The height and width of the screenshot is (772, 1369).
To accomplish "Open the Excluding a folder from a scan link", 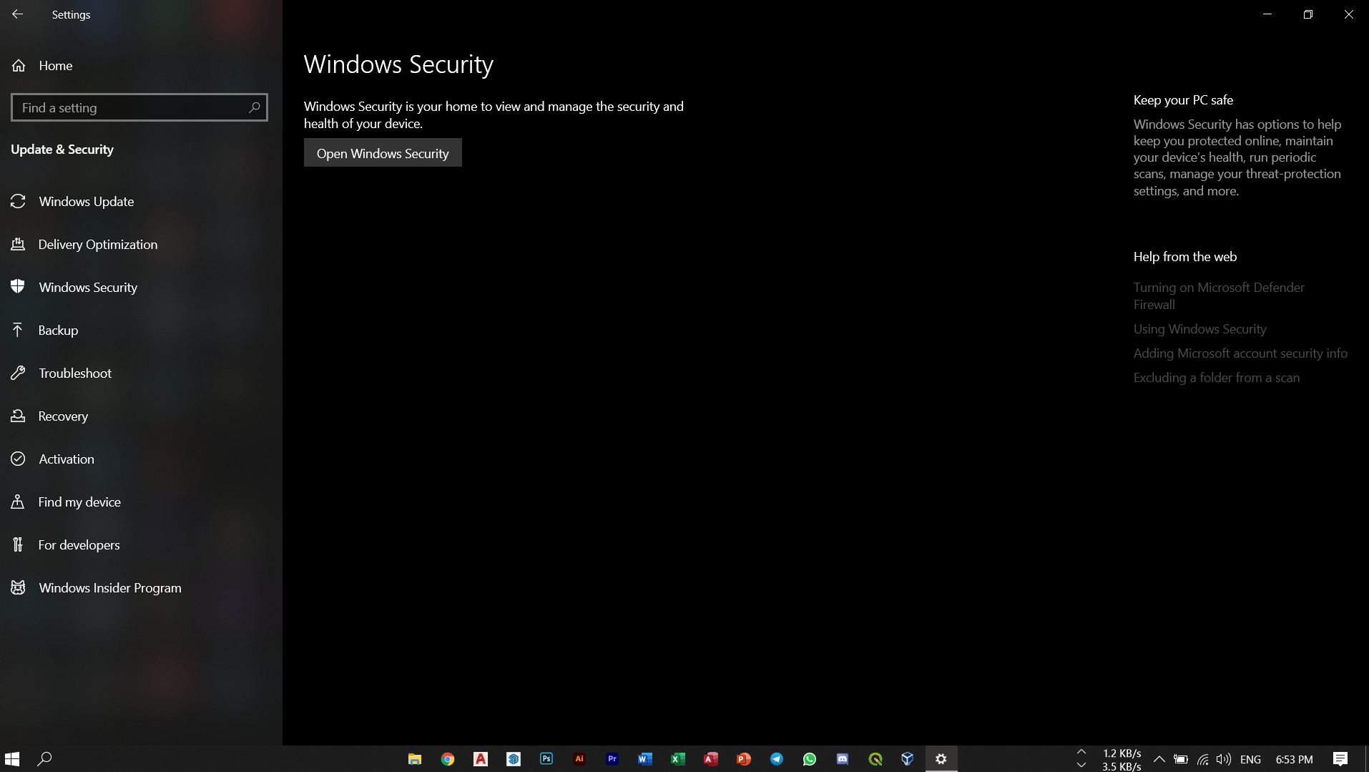I will [x=1217, y=377].
